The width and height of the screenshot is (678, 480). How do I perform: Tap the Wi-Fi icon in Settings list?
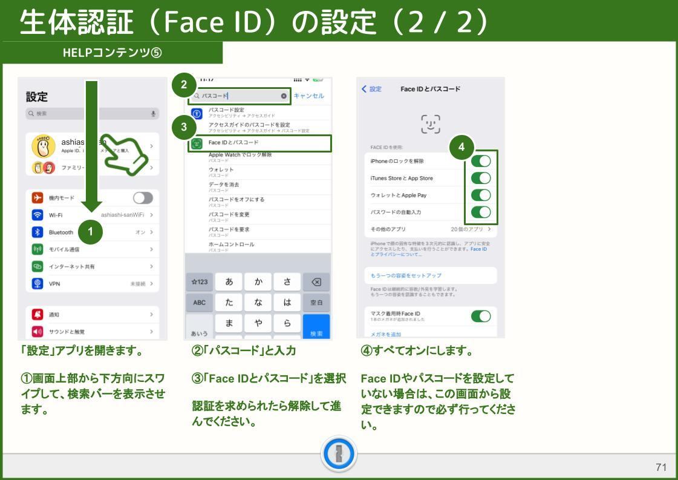tap(37, 215)
